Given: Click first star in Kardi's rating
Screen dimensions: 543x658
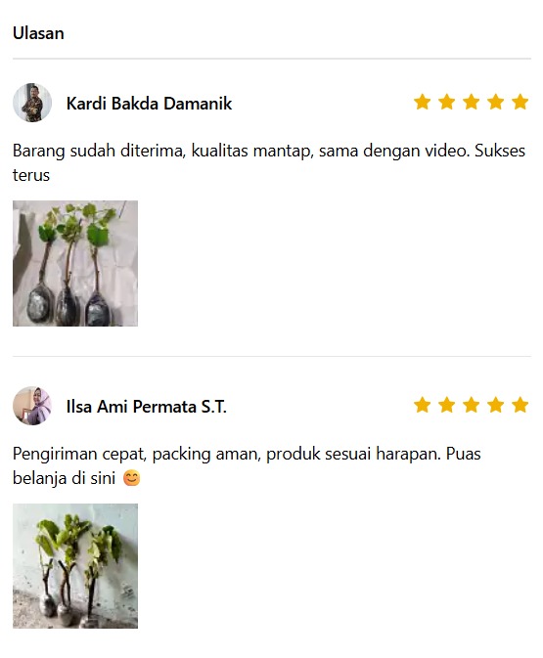Looking at the screenshot, I should point(422,102).
